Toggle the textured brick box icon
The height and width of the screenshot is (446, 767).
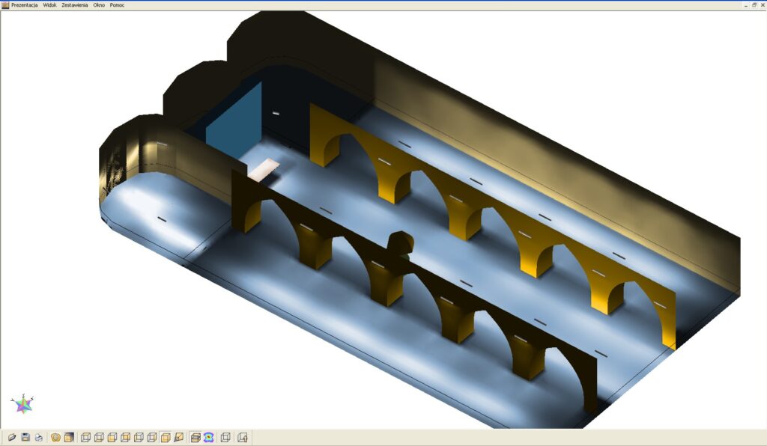pos(195,437)
